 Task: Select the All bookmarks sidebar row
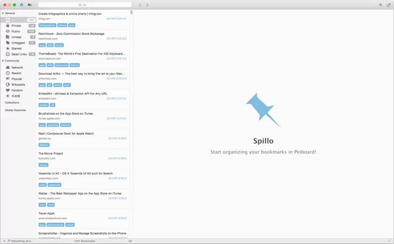[x=18, y=20]
